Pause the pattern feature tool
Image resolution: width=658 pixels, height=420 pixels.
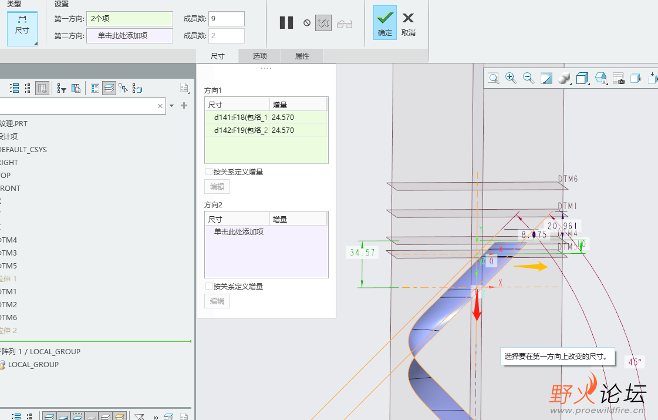pyautogui.click(x=286, y=23)
